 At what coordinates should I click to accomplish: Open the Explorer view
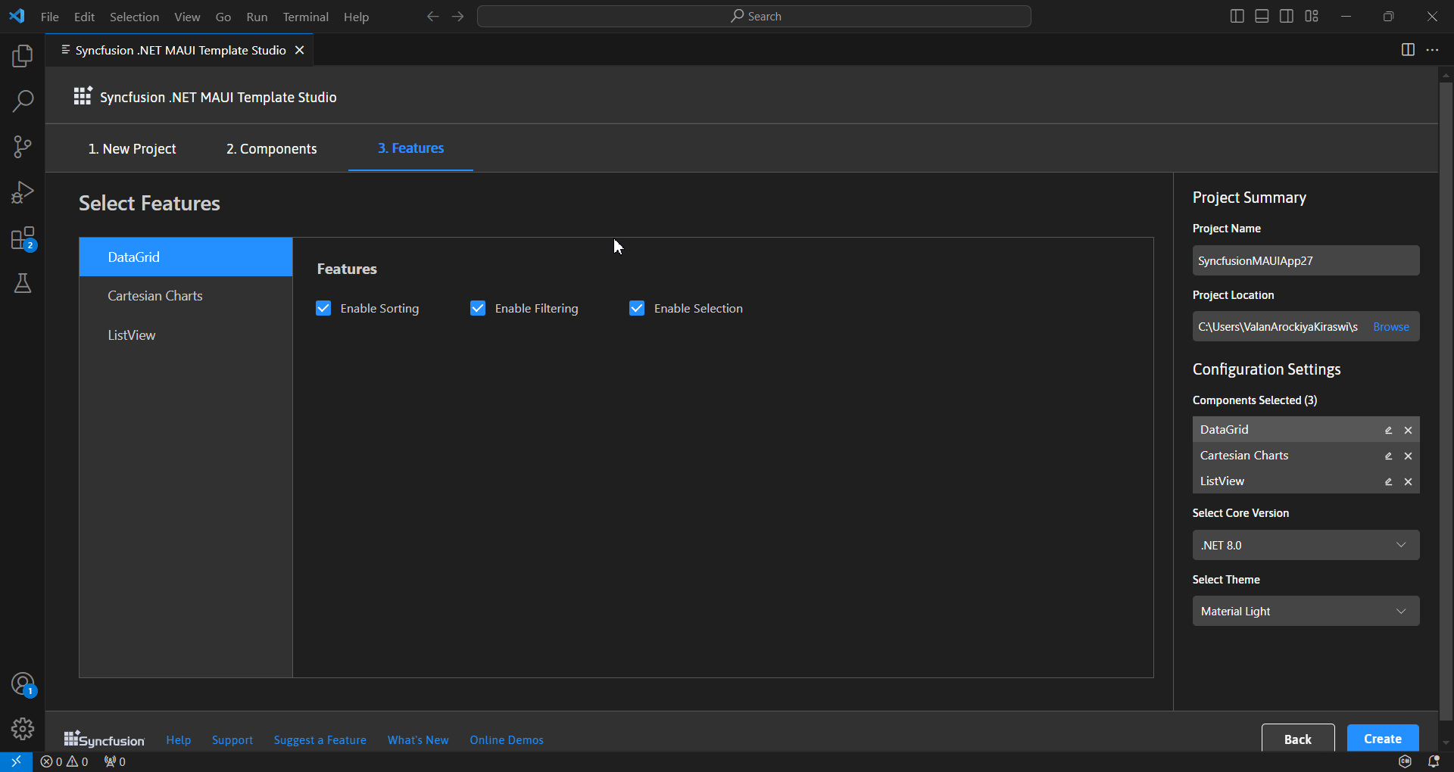coord(22,54)
